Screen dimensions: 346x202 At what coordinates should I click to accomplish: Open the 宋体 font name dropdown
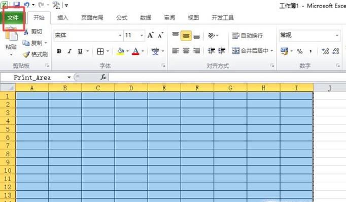click(x=120, y=36)
